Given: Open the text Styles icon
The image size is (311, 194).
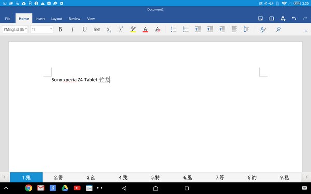Looking at the screenshot, I should (263, 29).
